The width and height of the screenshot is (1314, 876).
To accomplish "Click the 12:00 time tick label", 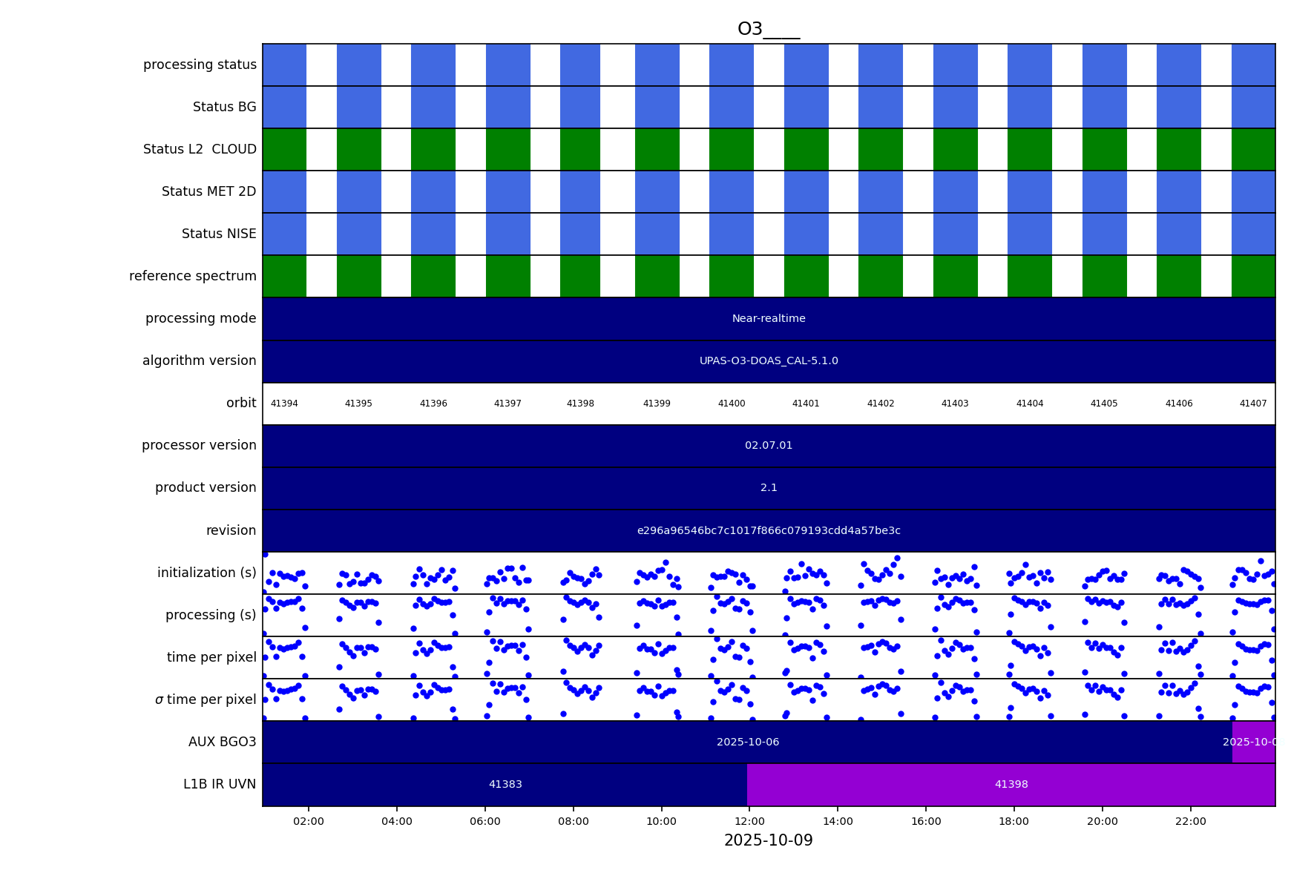I will 749,822.
